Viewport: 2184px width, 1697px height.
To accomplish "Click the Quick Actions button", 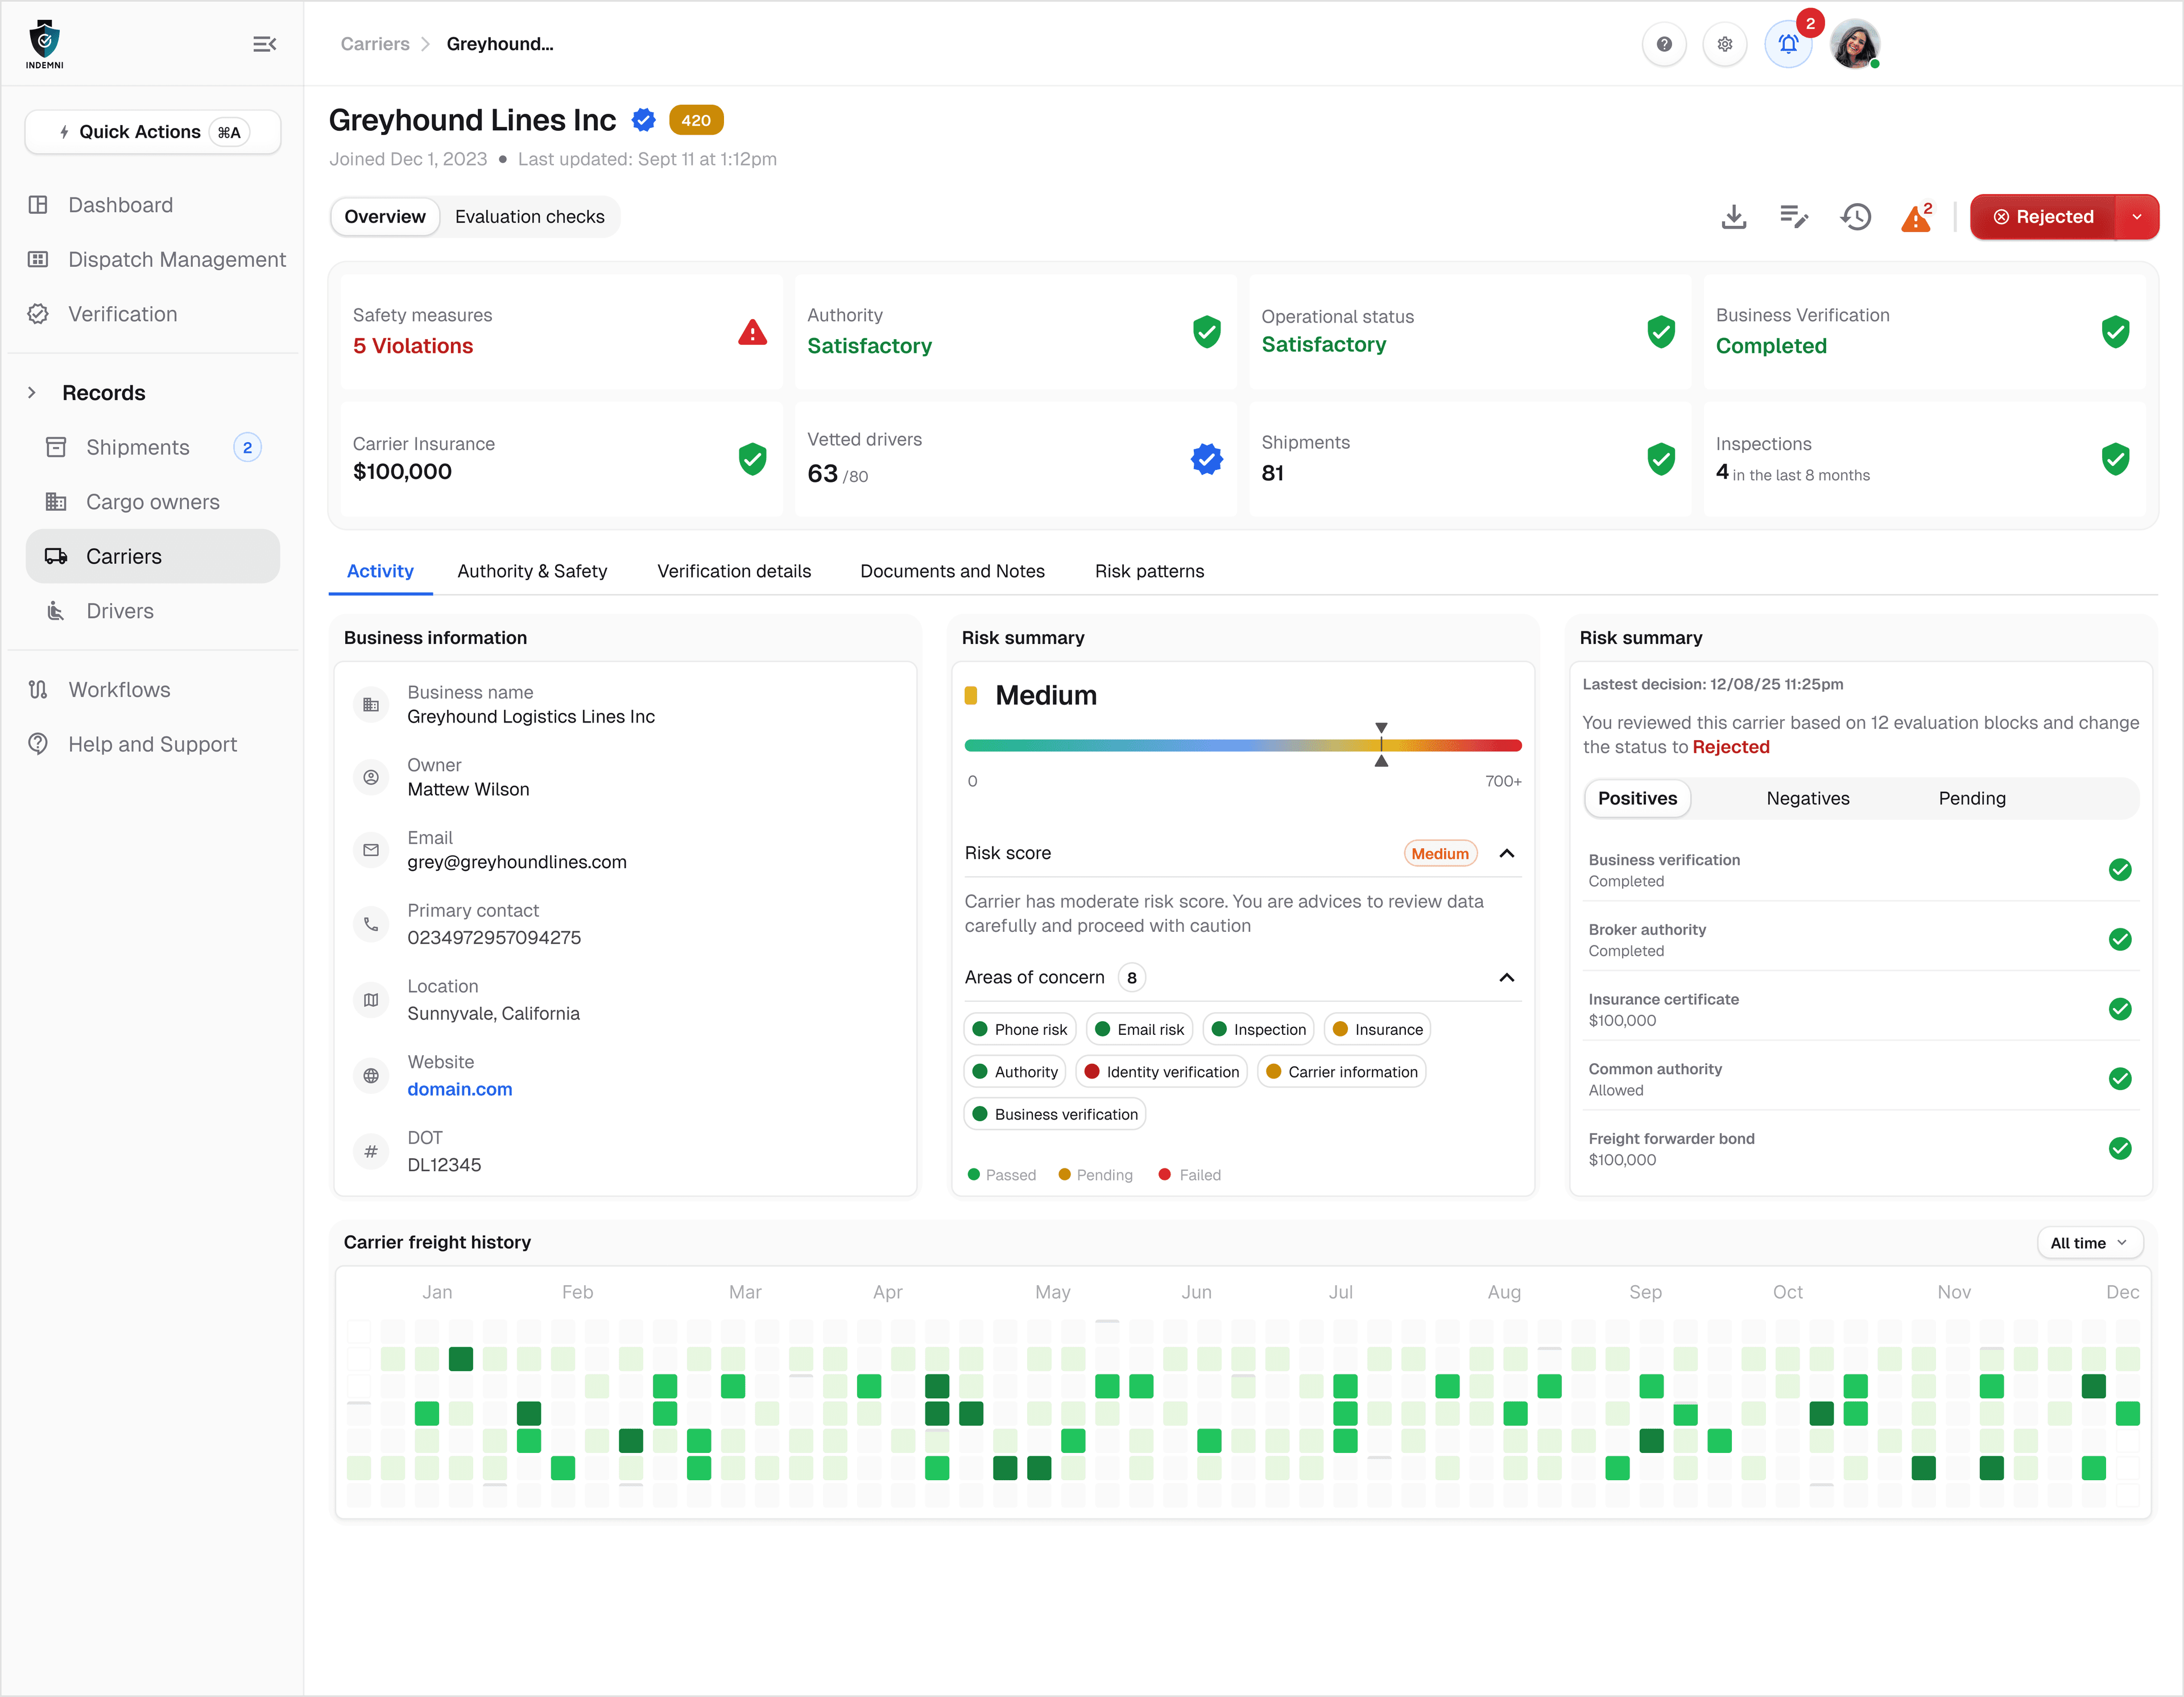I will tap(153, 132).
